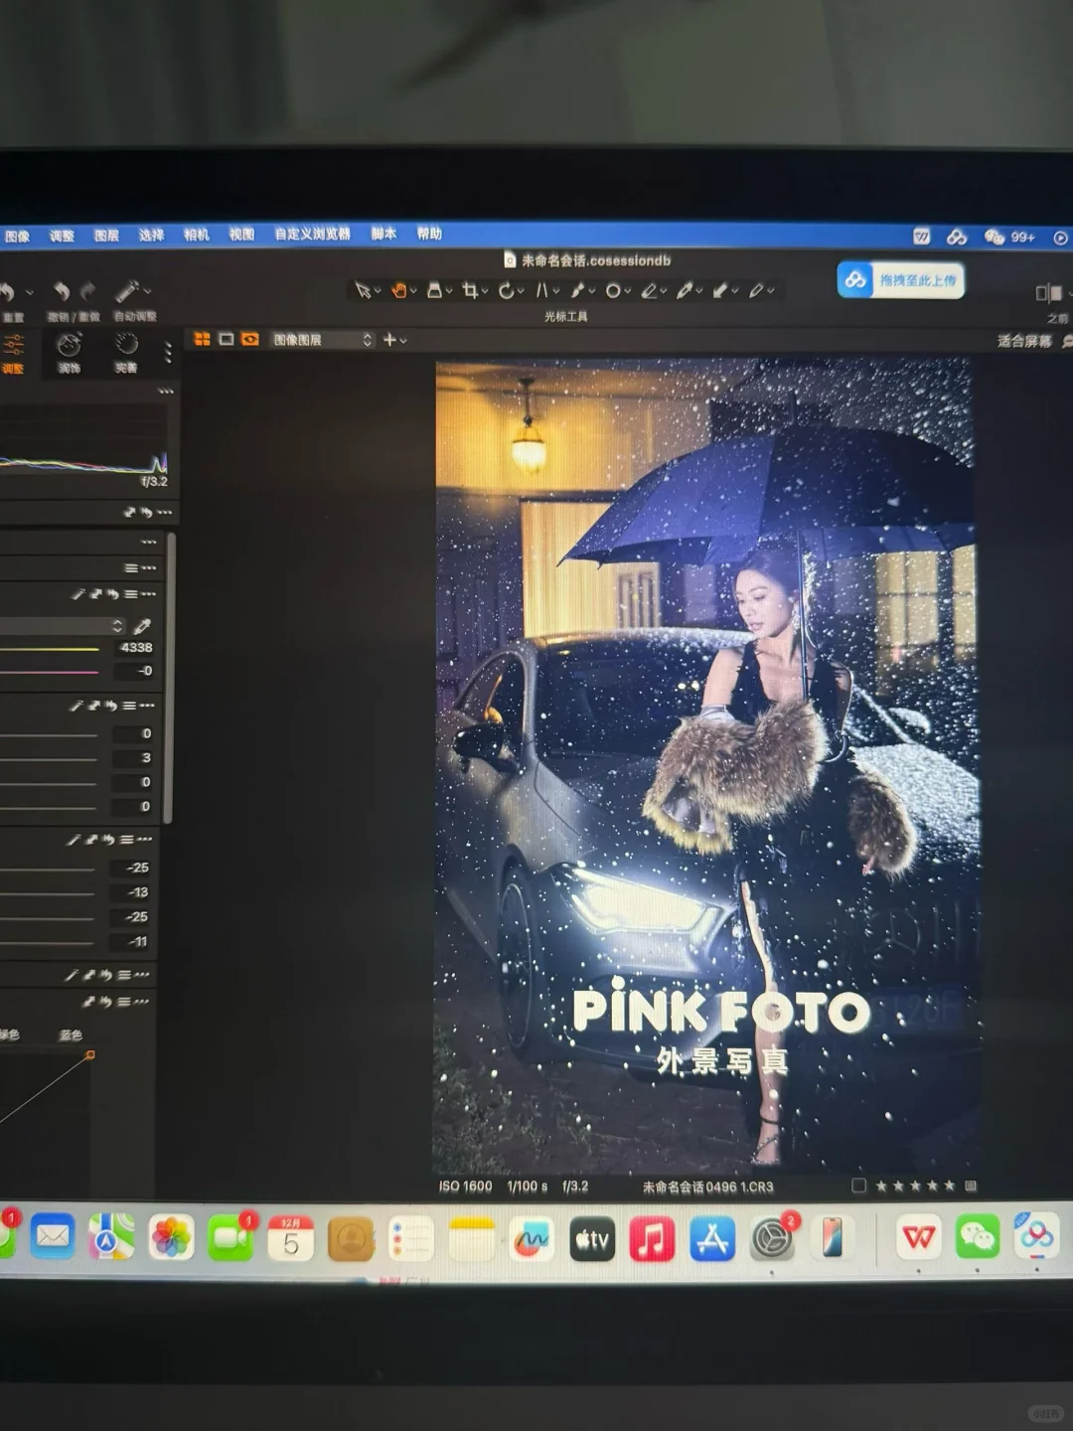Expand the pointer tool dropdown arrow
This screenshot has width=1073, height=1431.
click(378, 291)
